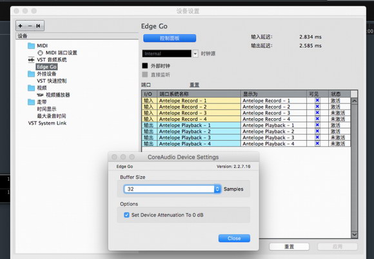Select the MIDI folder icon
Viewport: 374px width, 259px height.
click(x=31, y=46)
